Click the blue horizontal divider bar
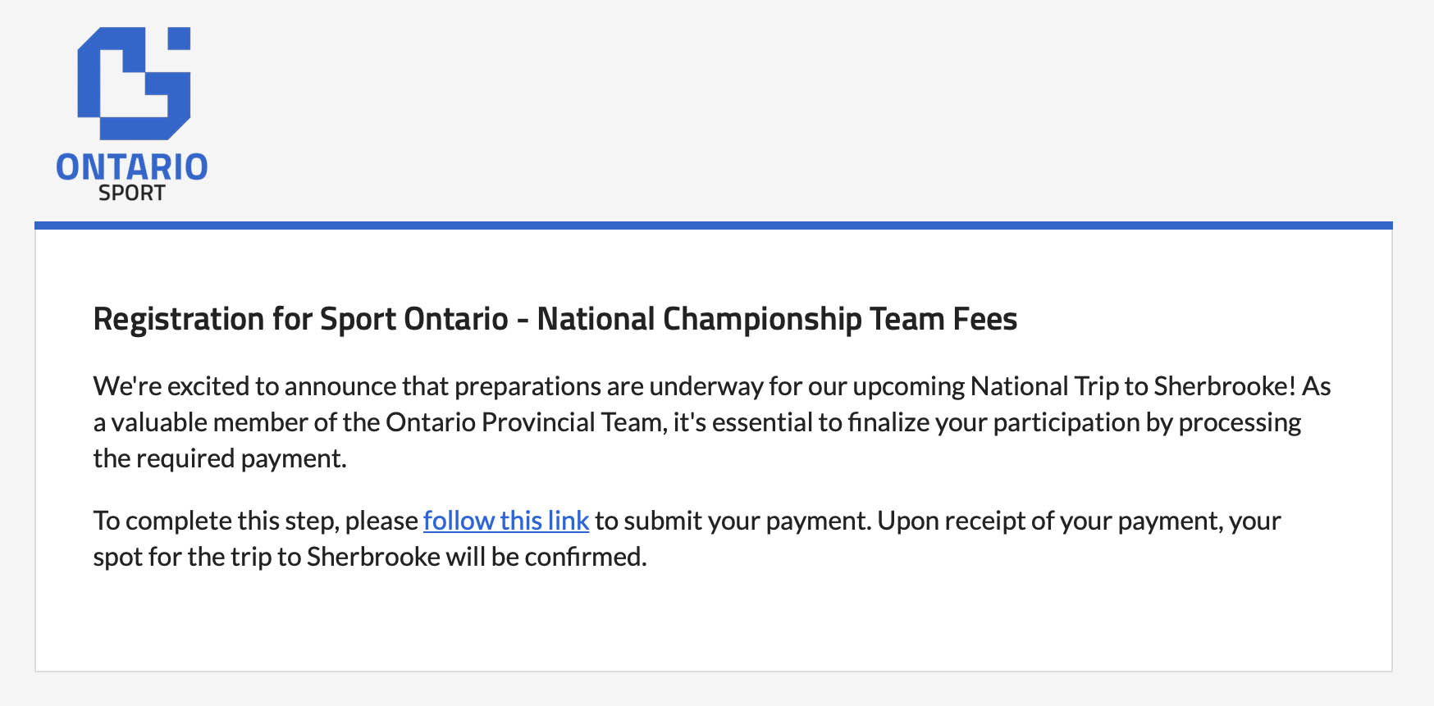Viewport: 1434px width, 706px height. (713, 225)
